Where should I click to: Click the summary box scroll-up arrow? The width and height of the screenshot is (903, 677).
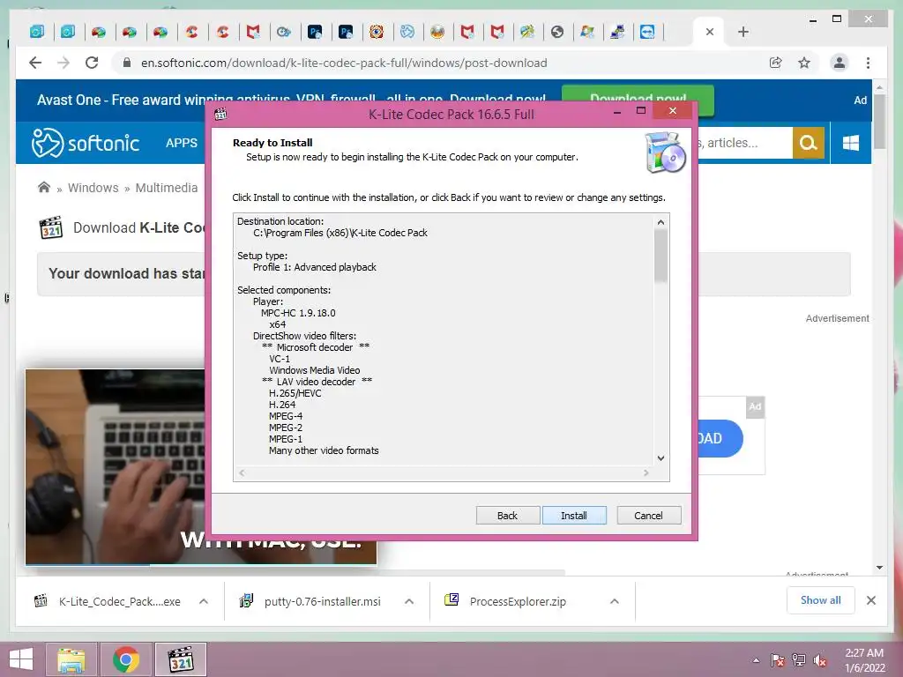pos(660,221)
